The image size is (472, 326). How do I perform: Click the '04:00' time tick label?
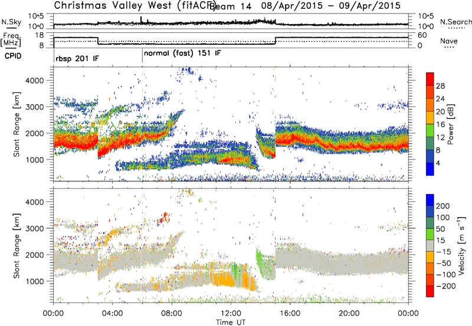pyautogui.click(x=113, y=314)
